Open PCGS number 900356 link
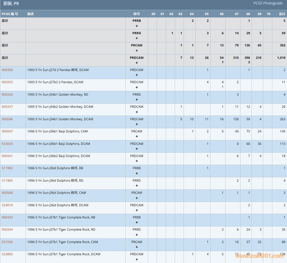 pos(7,70)
